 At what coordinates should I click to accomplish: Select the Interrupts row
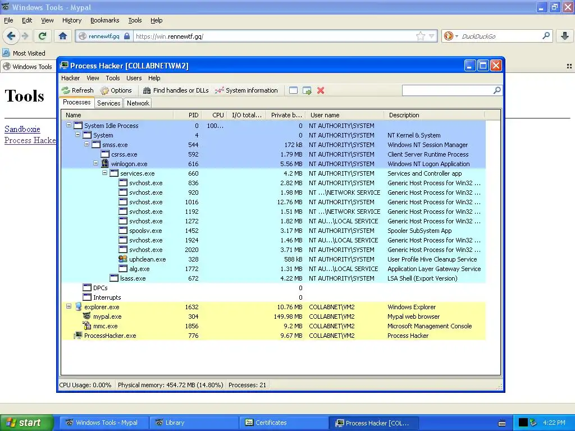273,297
